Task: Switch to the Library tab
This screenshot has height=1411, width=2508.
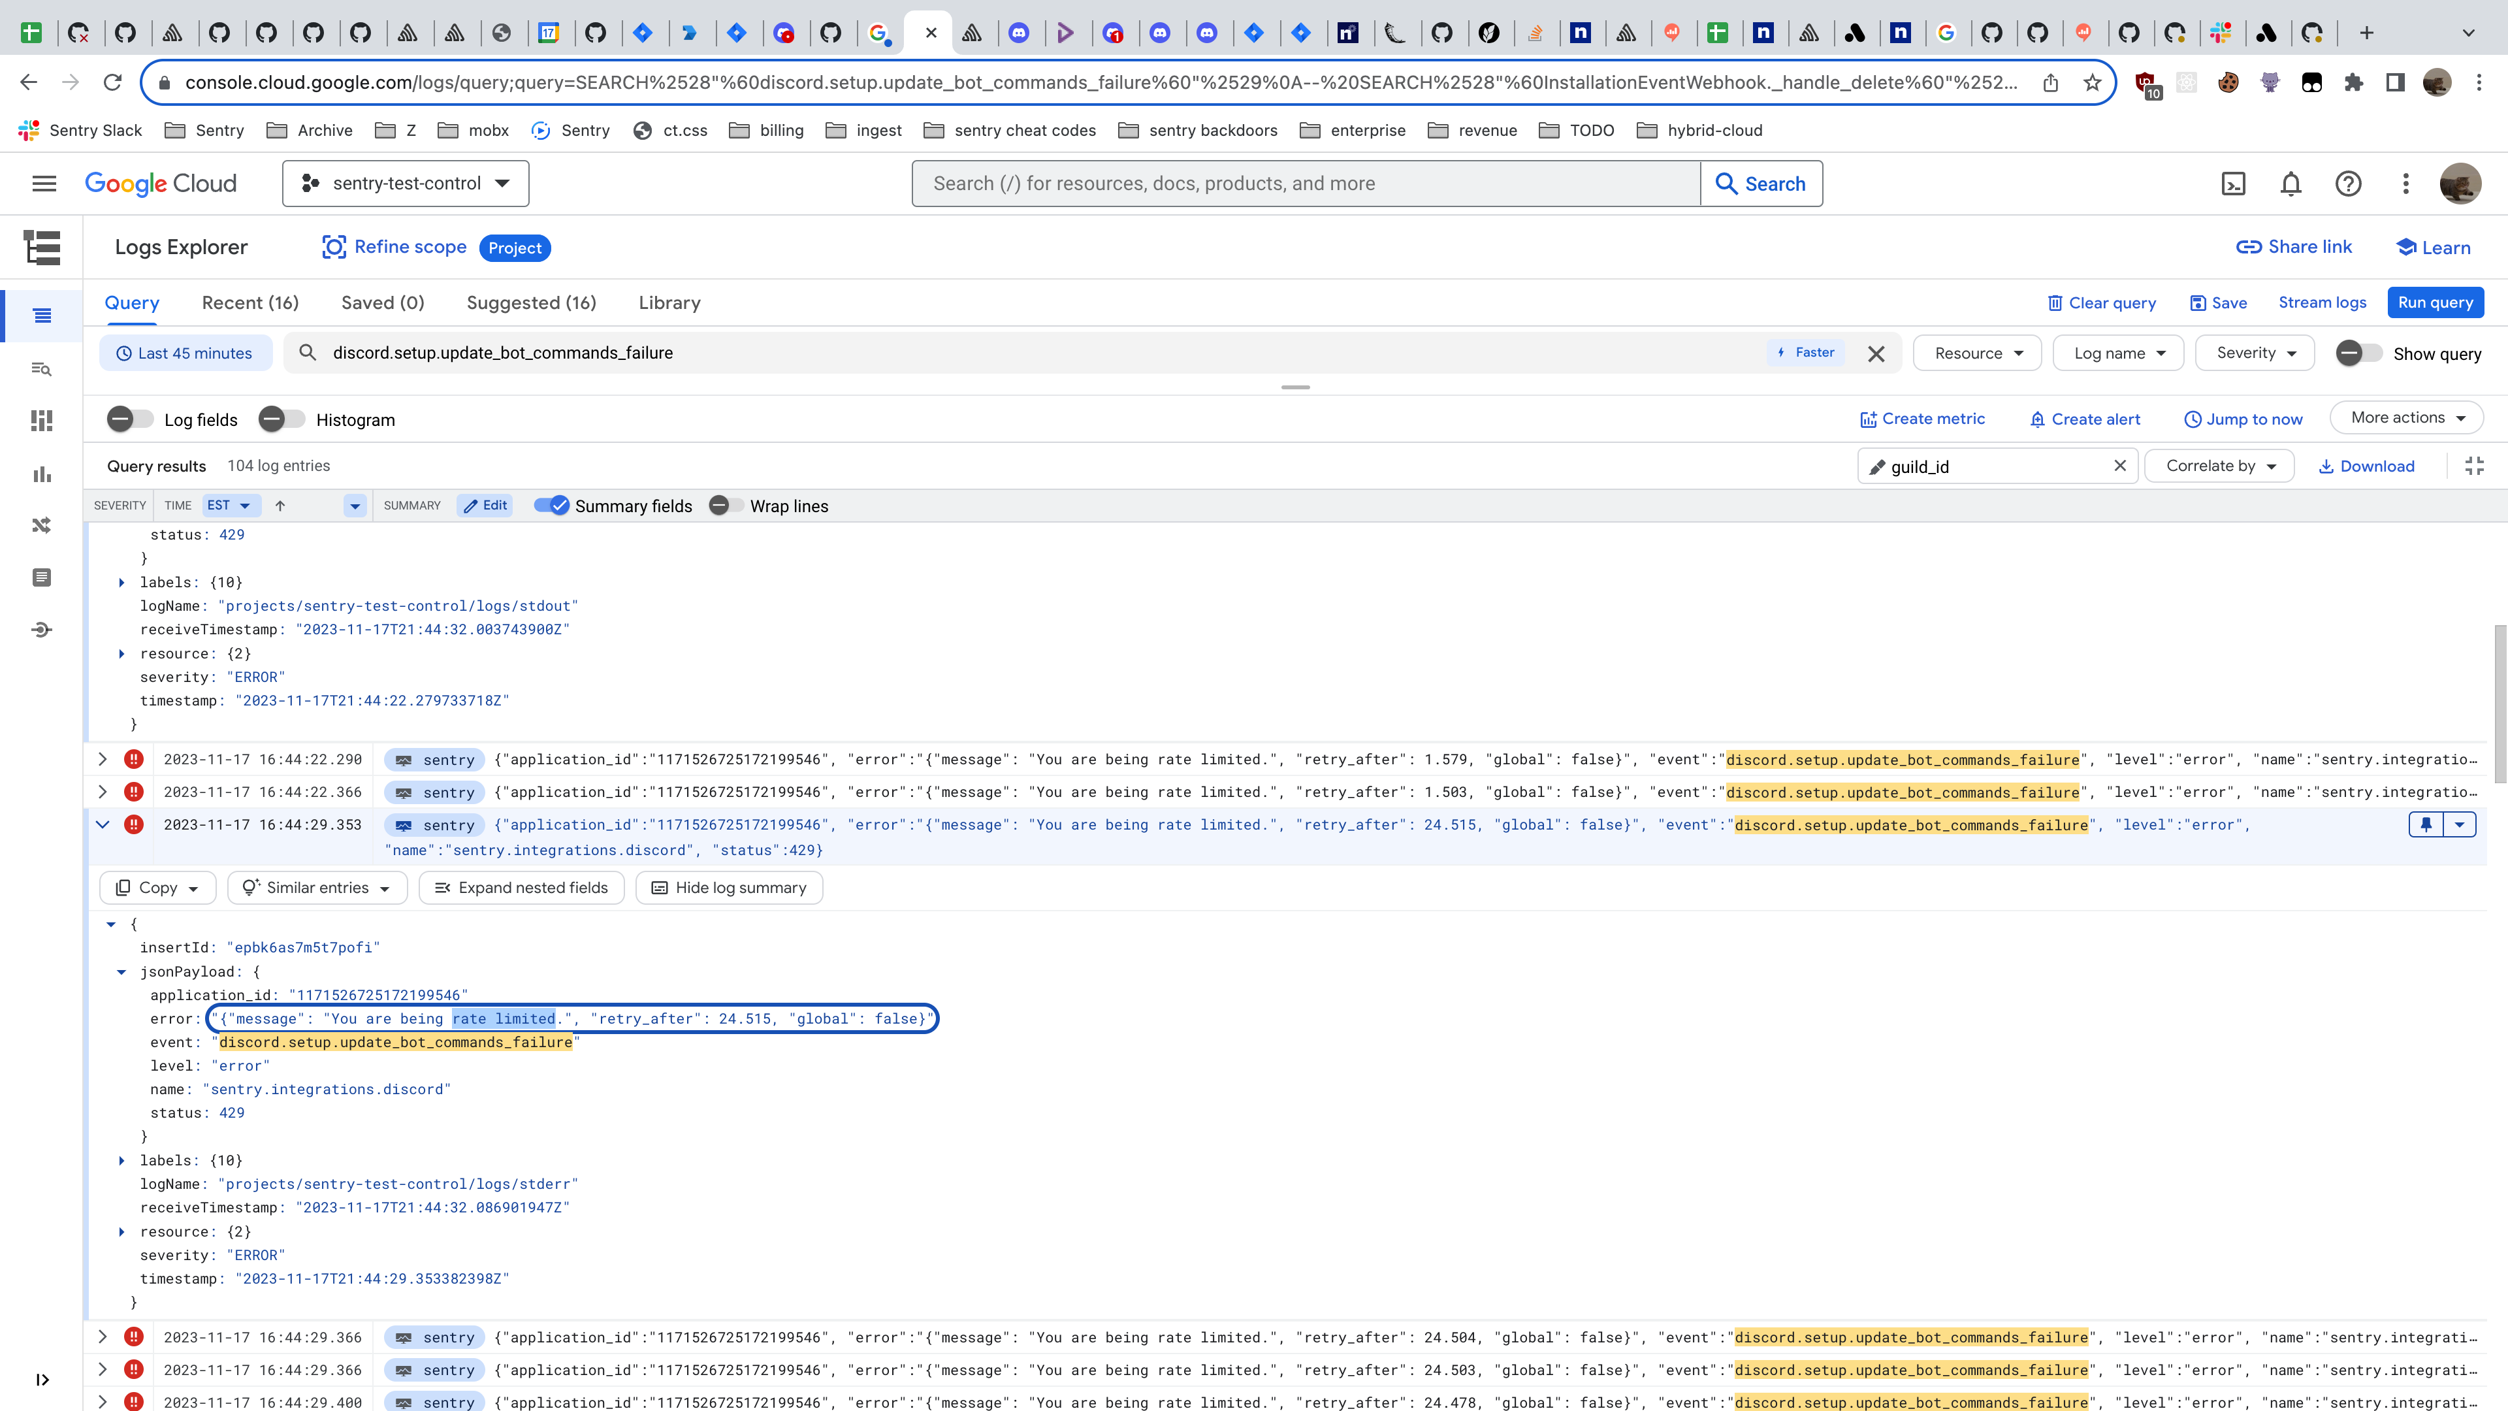Action: (670, 303)
